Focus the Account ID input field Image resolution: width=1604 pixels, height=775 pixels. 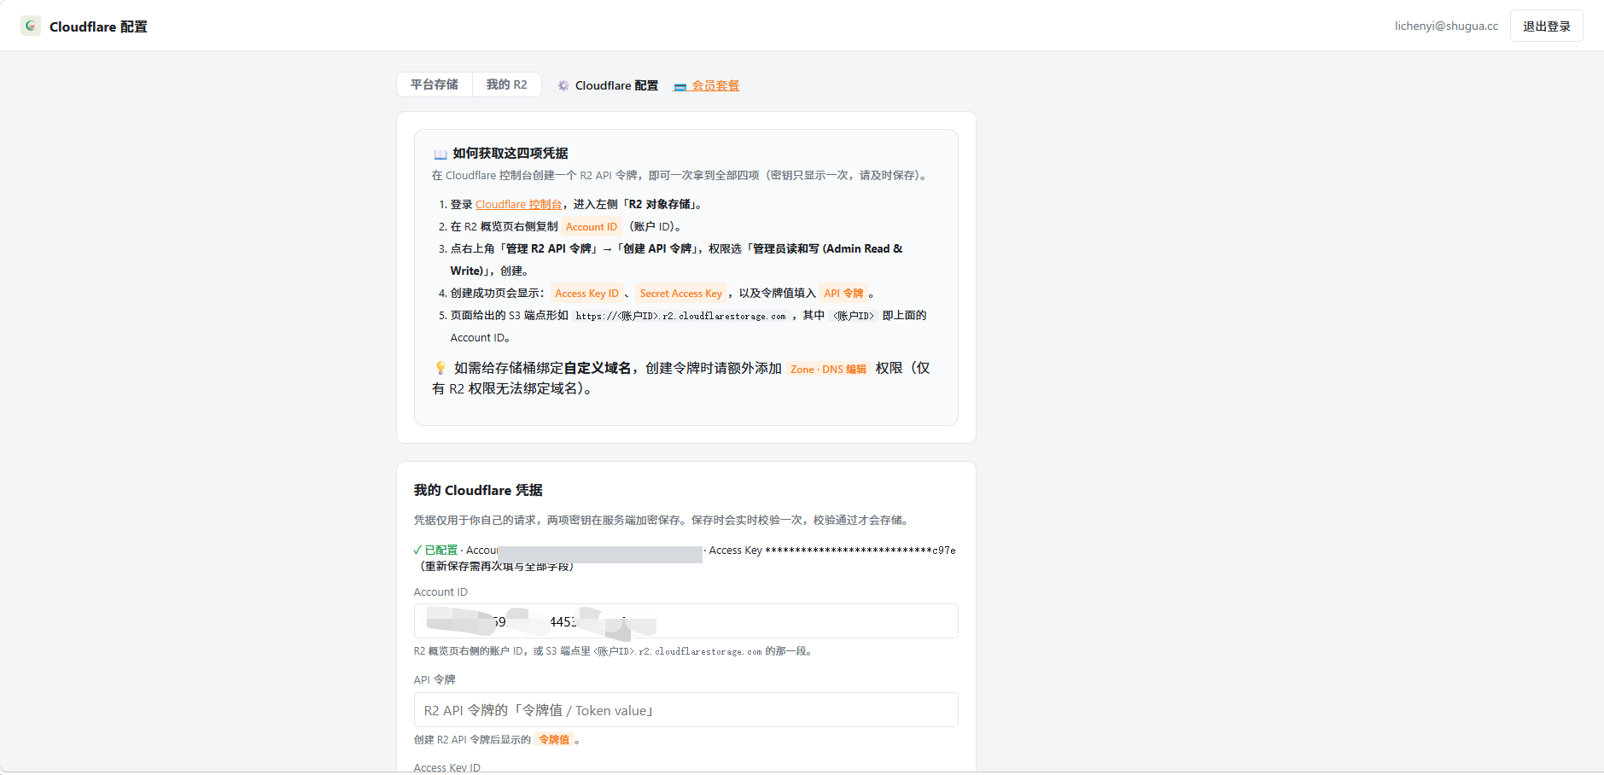(685, 621)
